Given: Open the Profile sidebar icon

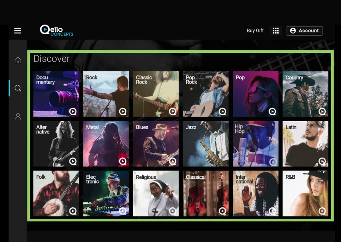Looking at the screenshot, I should (18, 117).
